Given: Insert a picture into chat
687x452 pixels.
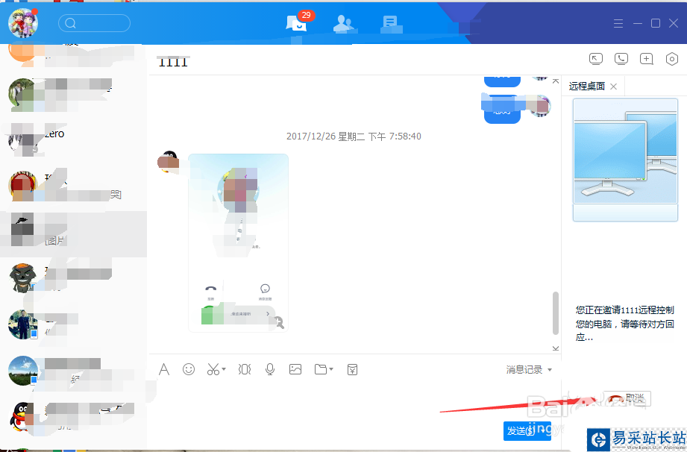Looking at the screenshot, I should (x=295, y=369).
